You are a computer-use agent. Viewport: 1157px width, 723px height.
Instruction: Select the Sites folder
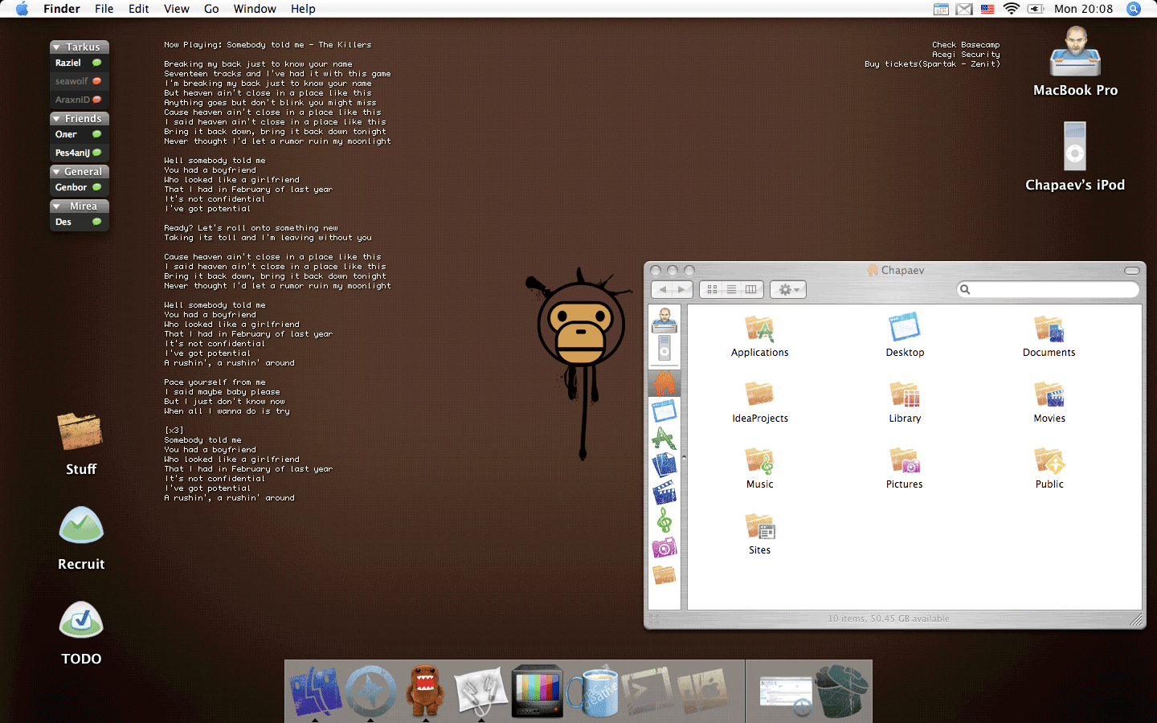[759, 533]
